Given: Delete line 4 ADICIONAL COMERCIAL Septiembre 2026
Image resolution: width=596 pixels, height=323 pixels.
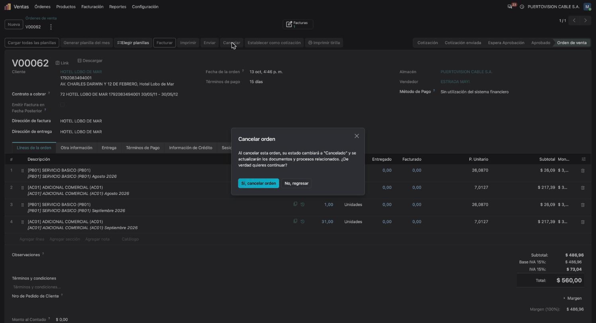Looking at the screenshot, I should click(x=582, y=222).
